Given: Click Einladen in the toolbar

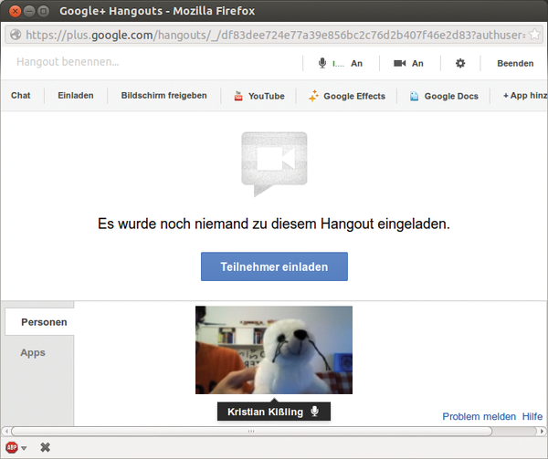Looking at the screenshot, I should [x=76, y=96].
